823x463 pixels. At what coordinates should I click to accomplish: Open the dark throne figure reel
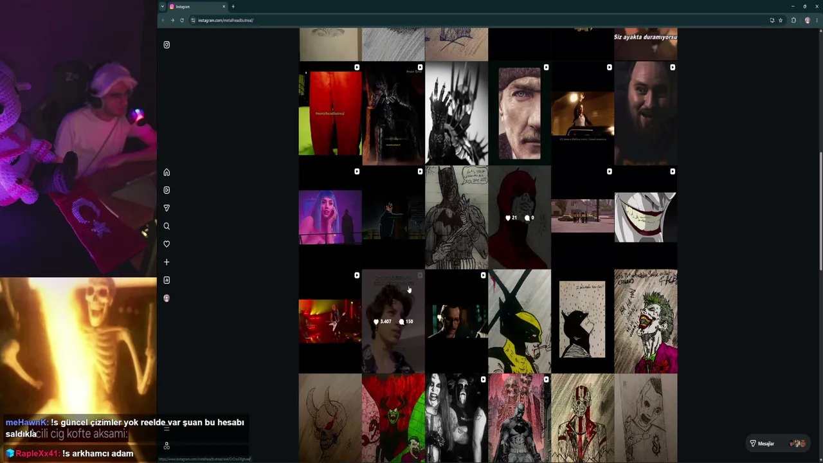[x=393, y=113]
